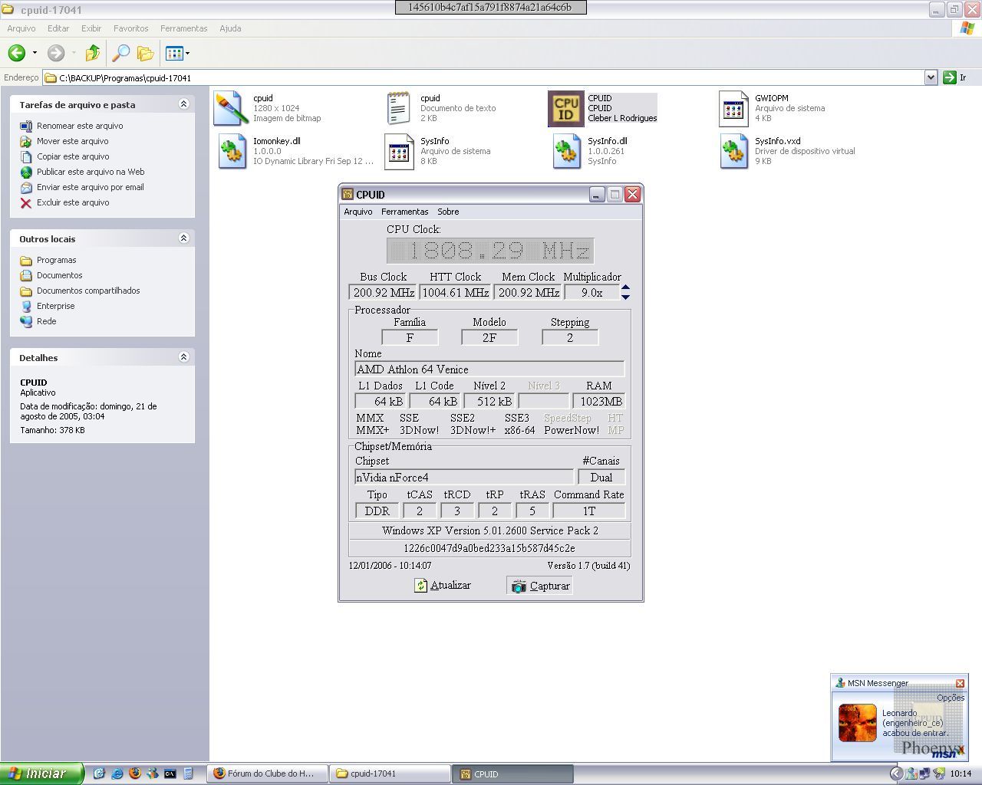Click the CPUID taskbar button
The width and height of the screenshot is (982, 785).
[512, 774]
